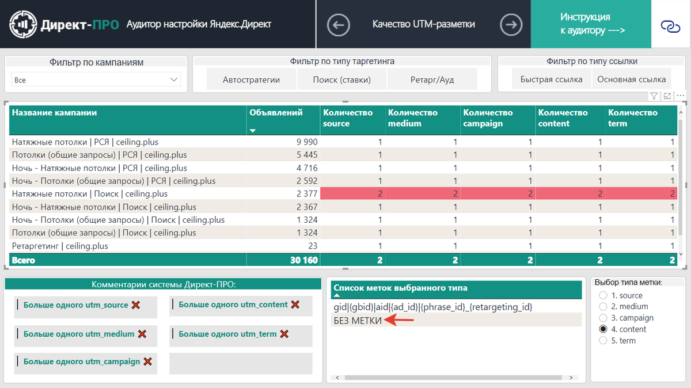The height and width of the screenshot is (388, 691).
Task: Select row Ретаргетинг | ceiling.plus
Action: [x=343, y=246]
